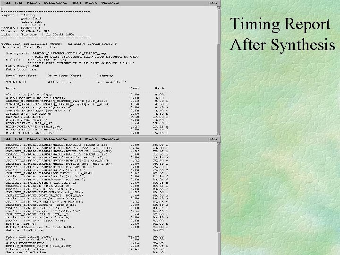Viewport: 340px width, 255px height.
Task: Open the Shell menu in the top window
Action: (x=76, y=3)
